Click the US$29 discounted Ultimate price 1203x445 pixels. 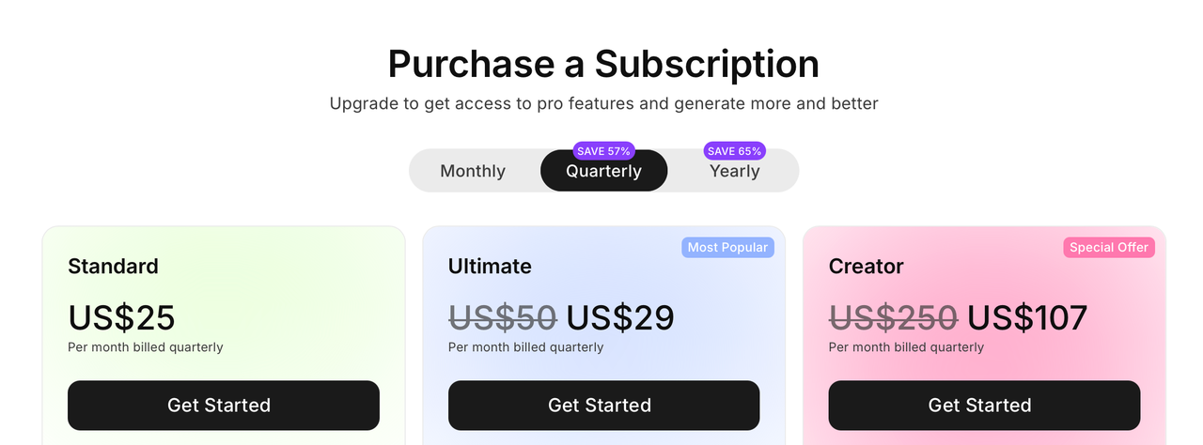620,318
